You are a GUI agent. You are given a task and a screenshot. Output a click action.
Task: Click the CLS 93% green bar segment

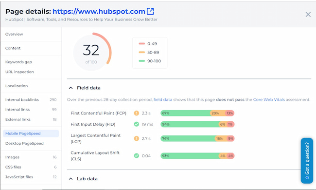(190, 156)
